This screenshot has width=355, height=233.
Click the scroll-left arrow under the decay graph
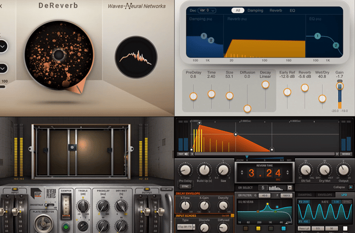coord(192,154)
